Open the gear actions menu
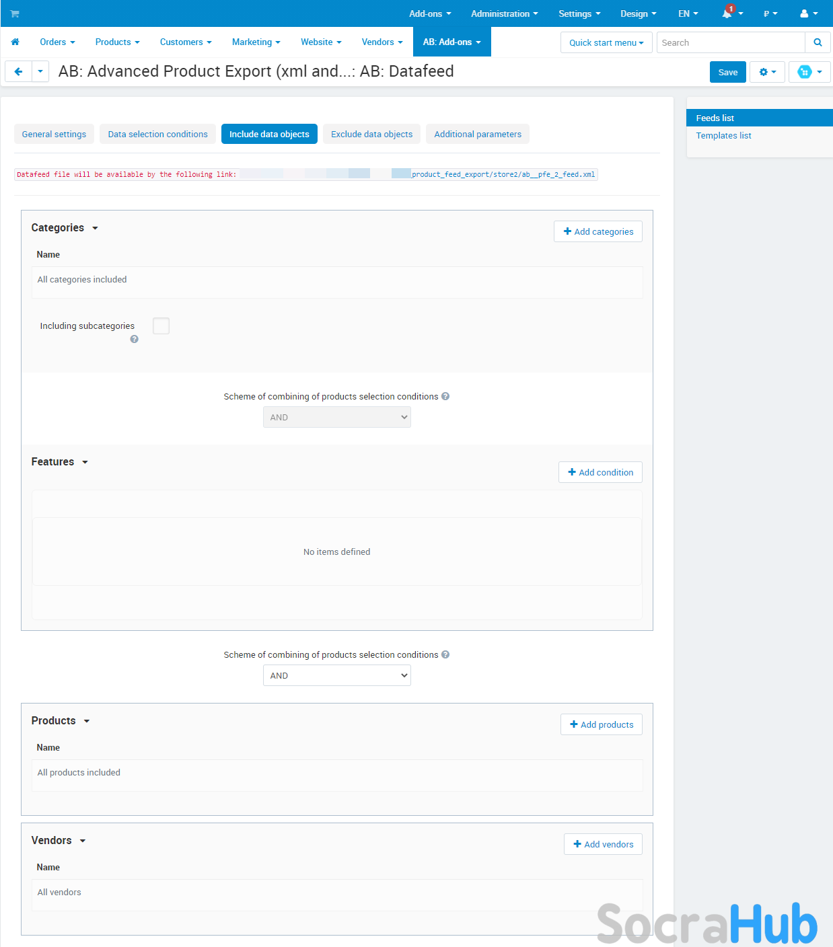833x947 pixels. coord(768,72)
